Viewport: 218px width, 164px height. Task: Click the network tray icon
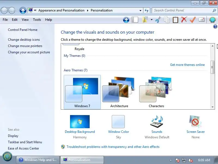coord(184,160)
